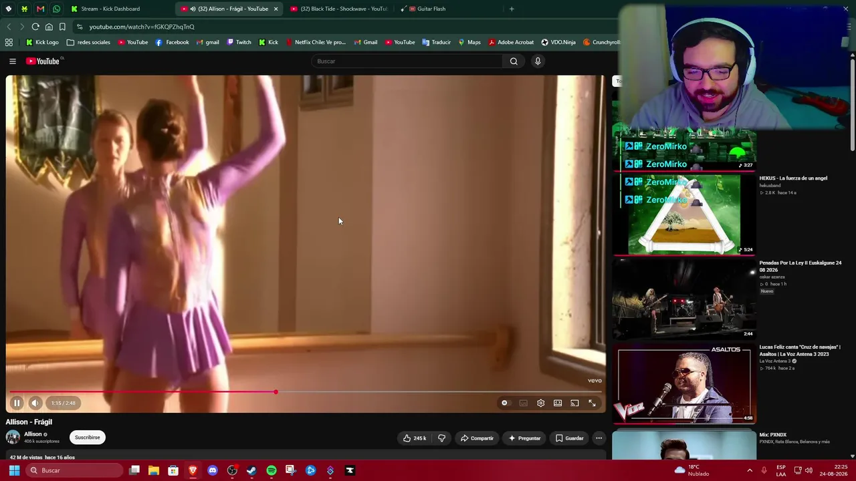Click the address bar URL

click(x=142, y=27)
